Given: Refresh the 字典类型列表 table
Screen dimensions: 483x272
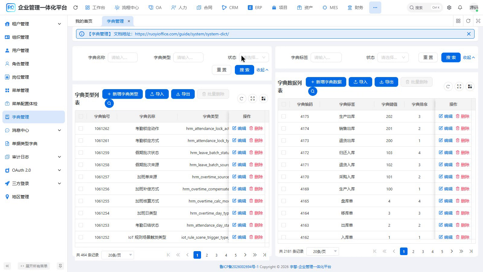Looking at the screenshot, I should coord(241,99).
